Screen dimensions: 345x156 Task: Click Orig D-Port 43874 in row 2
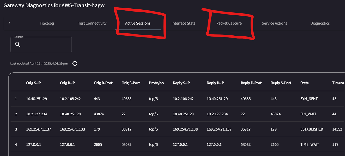[x=99, y=114]
